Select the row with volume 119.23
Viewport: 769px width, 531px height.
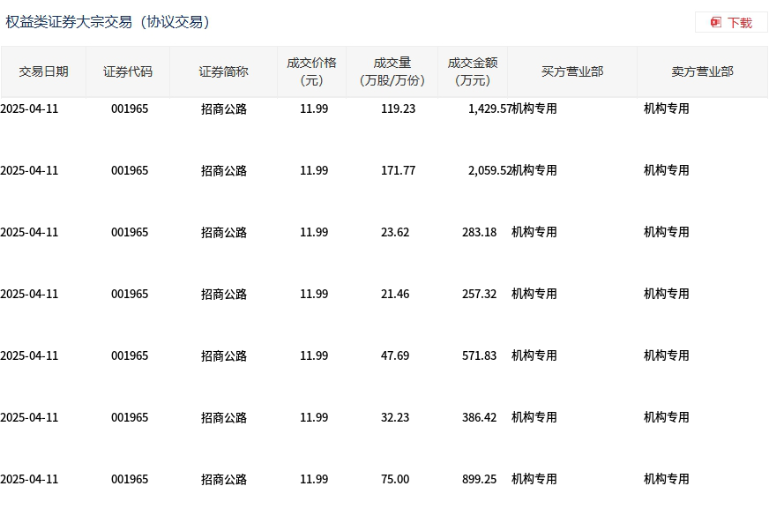[x=398, y=108]
